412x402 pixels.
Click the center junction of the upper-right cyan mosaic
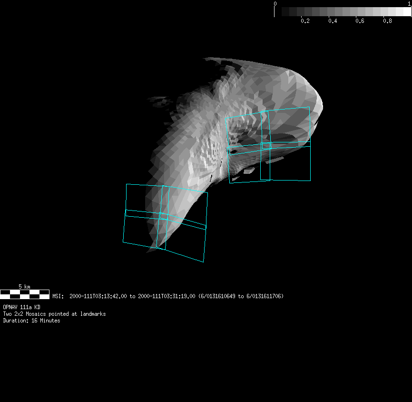click(x=265, y=145)
